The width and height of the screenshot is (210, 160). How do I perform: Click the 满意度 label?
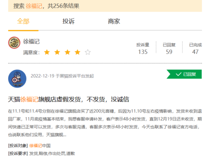[31, 52]
